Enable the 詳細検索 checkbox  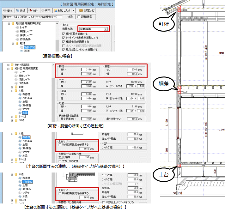tap(79, 17)
